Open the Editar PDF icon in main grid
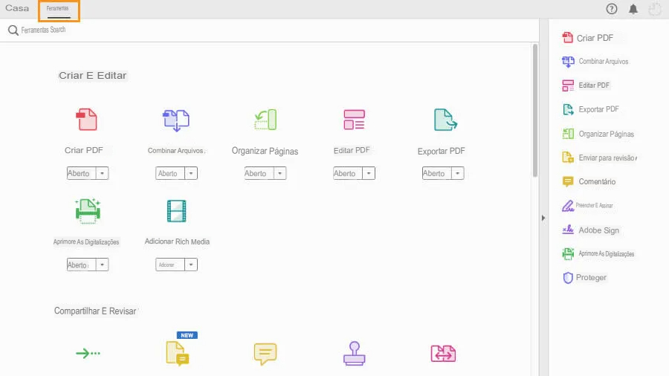This screenshot has width=669, height=376. coord(354,120)
